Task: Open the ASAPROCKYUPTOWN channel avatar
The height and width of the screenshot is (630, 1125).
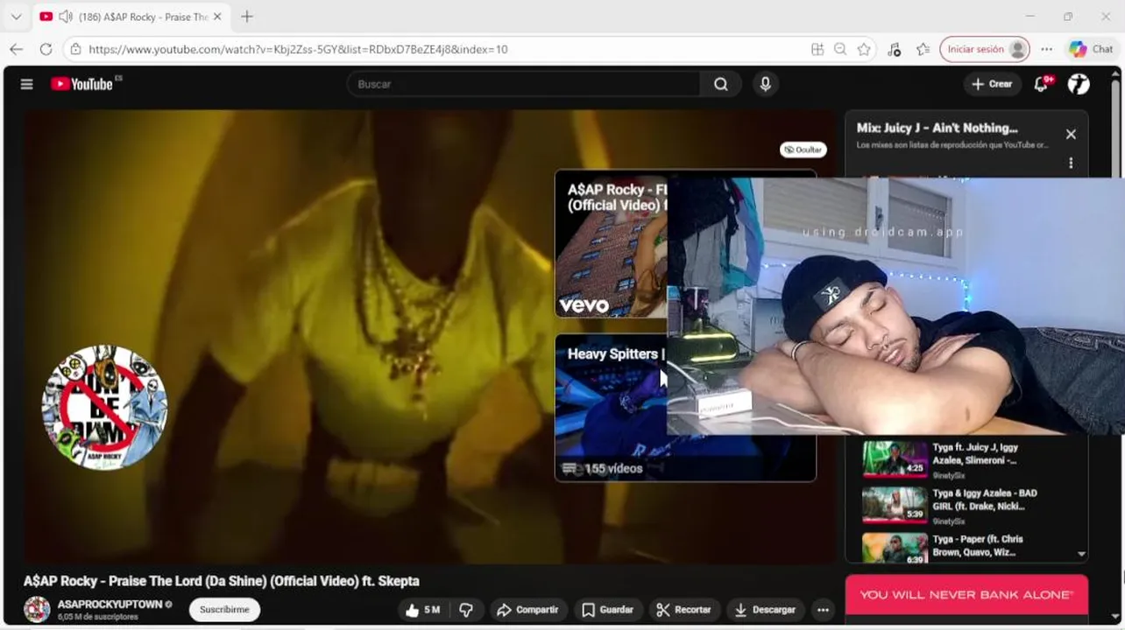Action: (x=37, y=609)
